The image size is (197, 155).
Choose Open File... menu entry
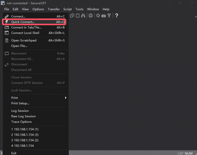click(35, 46)
